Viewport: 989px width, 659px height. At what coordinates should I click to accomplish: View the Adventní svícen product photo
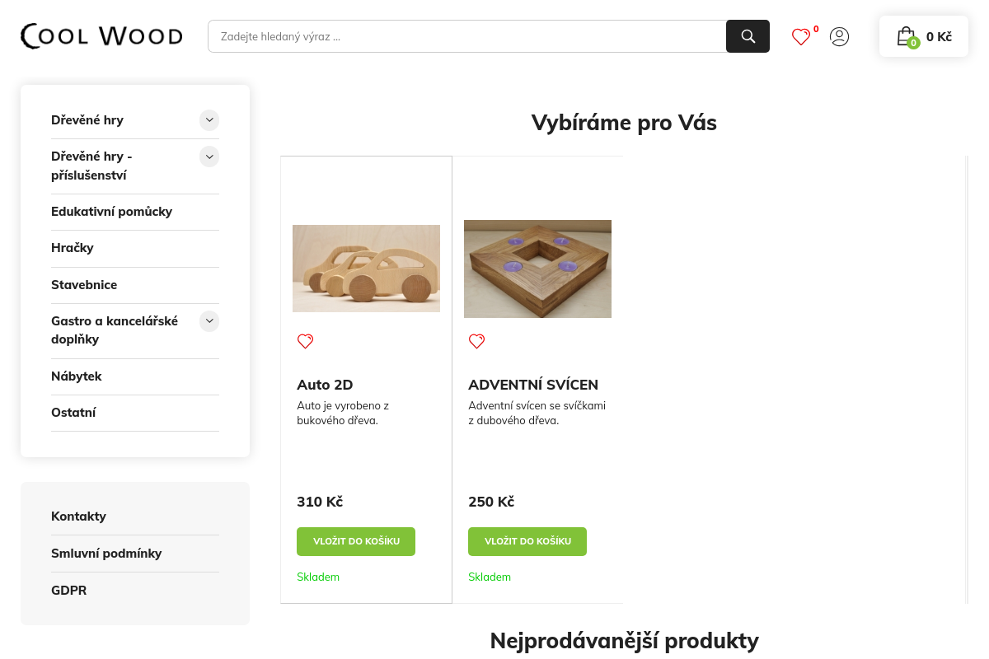(537, 269)
